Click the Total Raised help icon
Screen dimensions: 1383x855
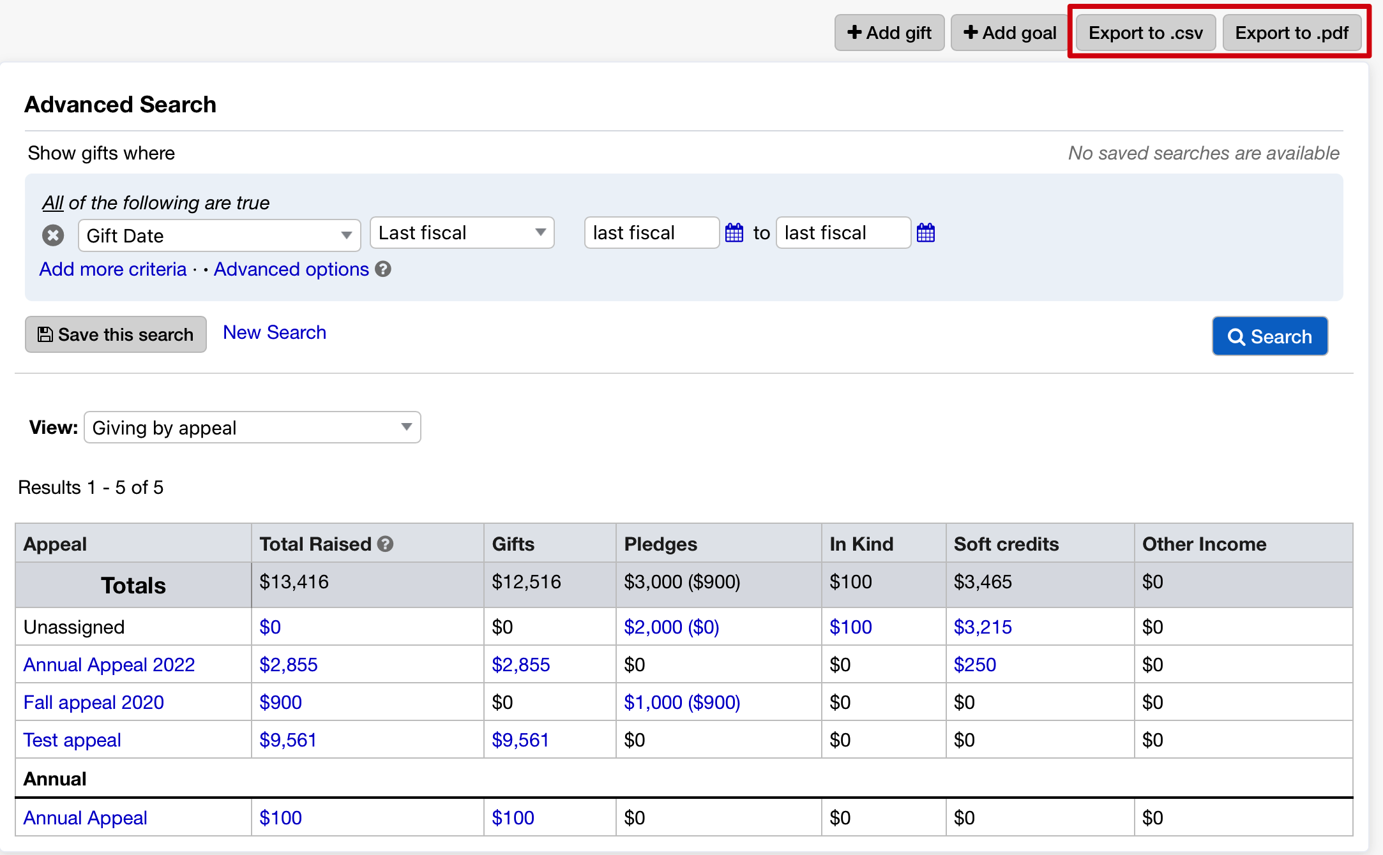click(x=385, y=543)
